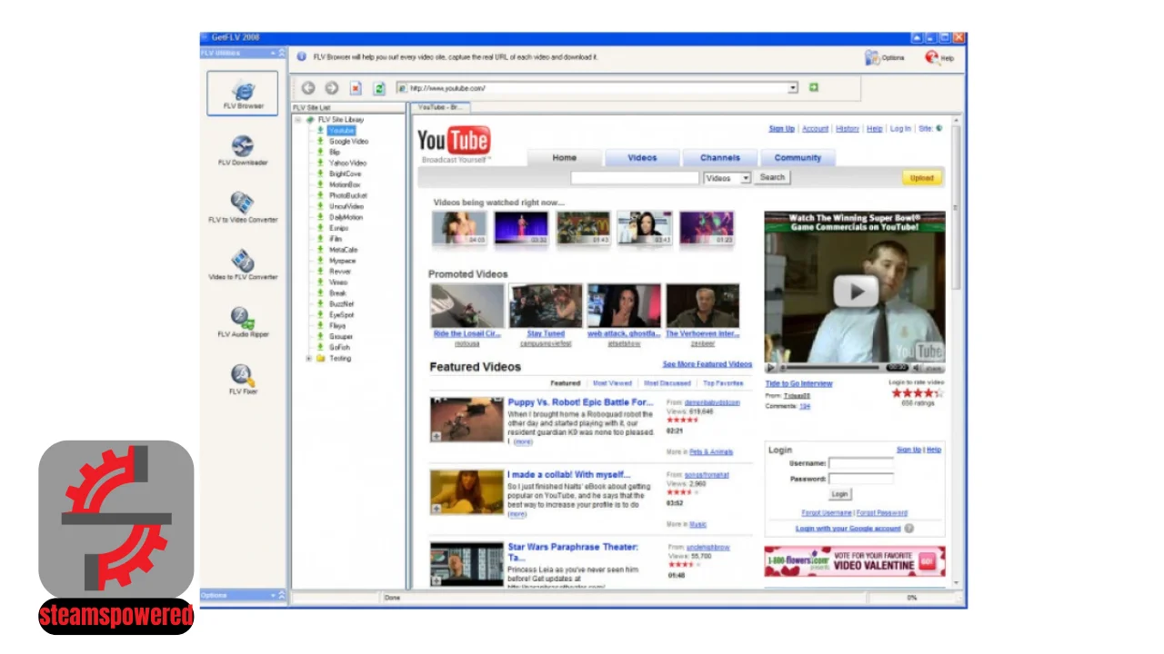Open the FLV Browser utility
This screenshot has width=1164, height=654.
pos(243,94)
